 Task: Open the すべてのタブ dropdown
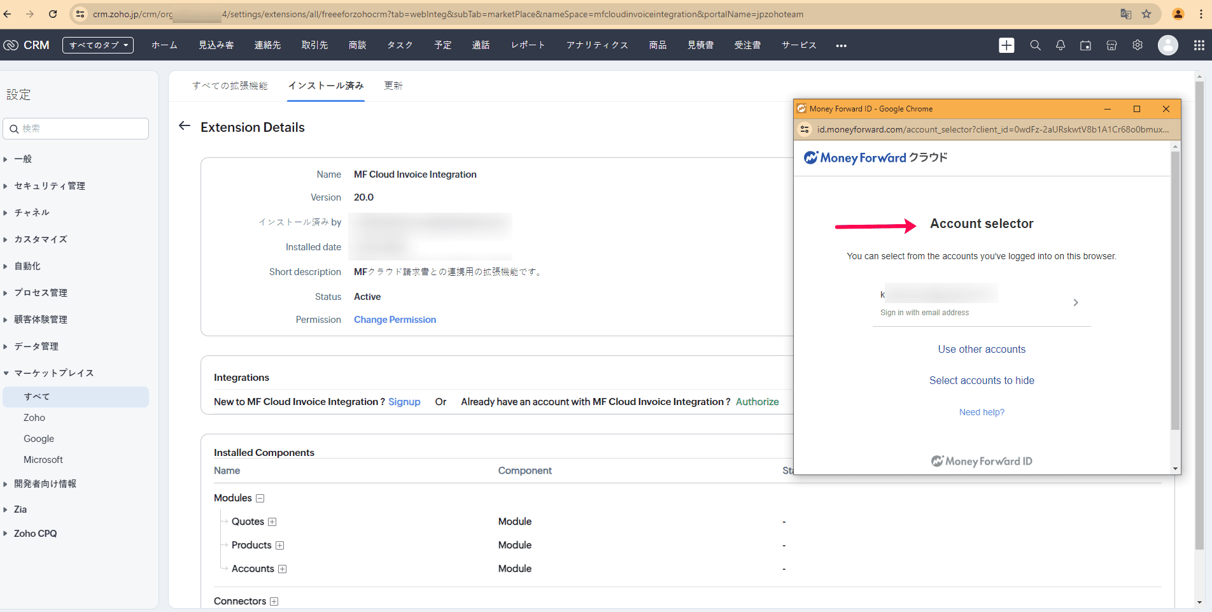[98, 45]
